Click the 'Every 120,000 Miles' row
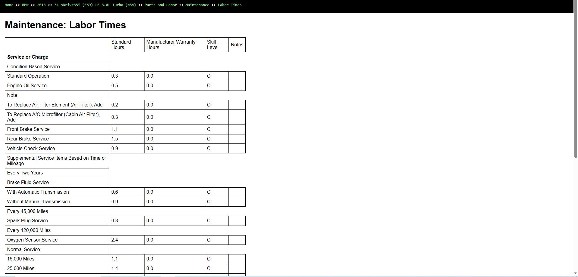 (57, 230)
